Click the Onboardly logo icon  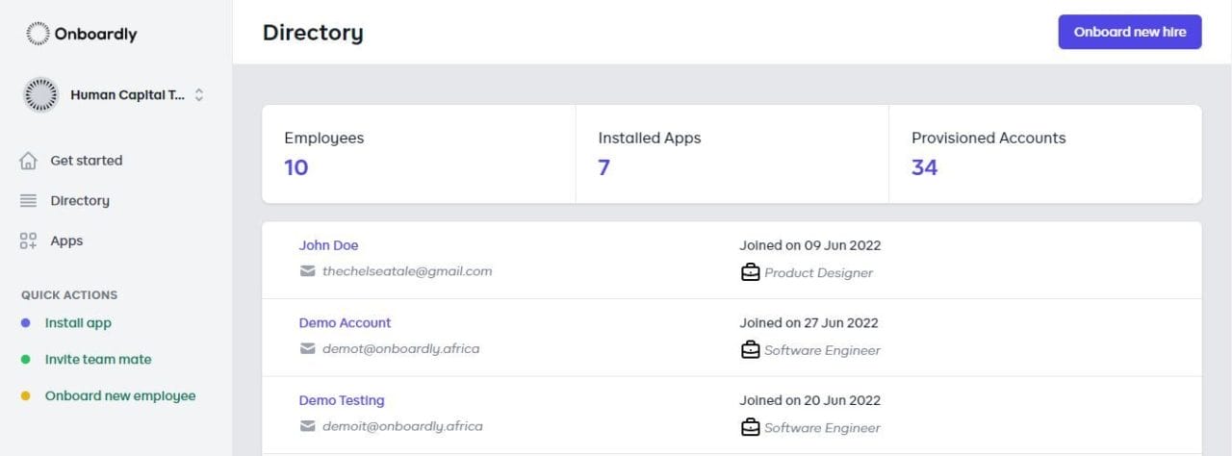38,34
